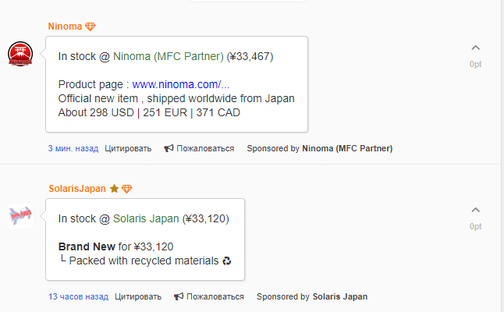Viewport: 504px width, 312px height.
Task: Click Пожаловаться under the SolarisJapan comment
Action: [215, 296]
